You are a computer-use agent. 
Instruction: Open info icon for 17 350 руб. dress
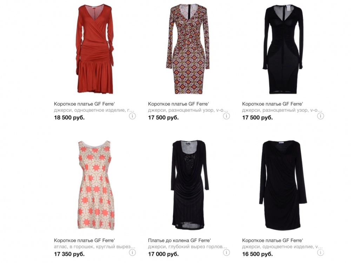coord(132,252)
